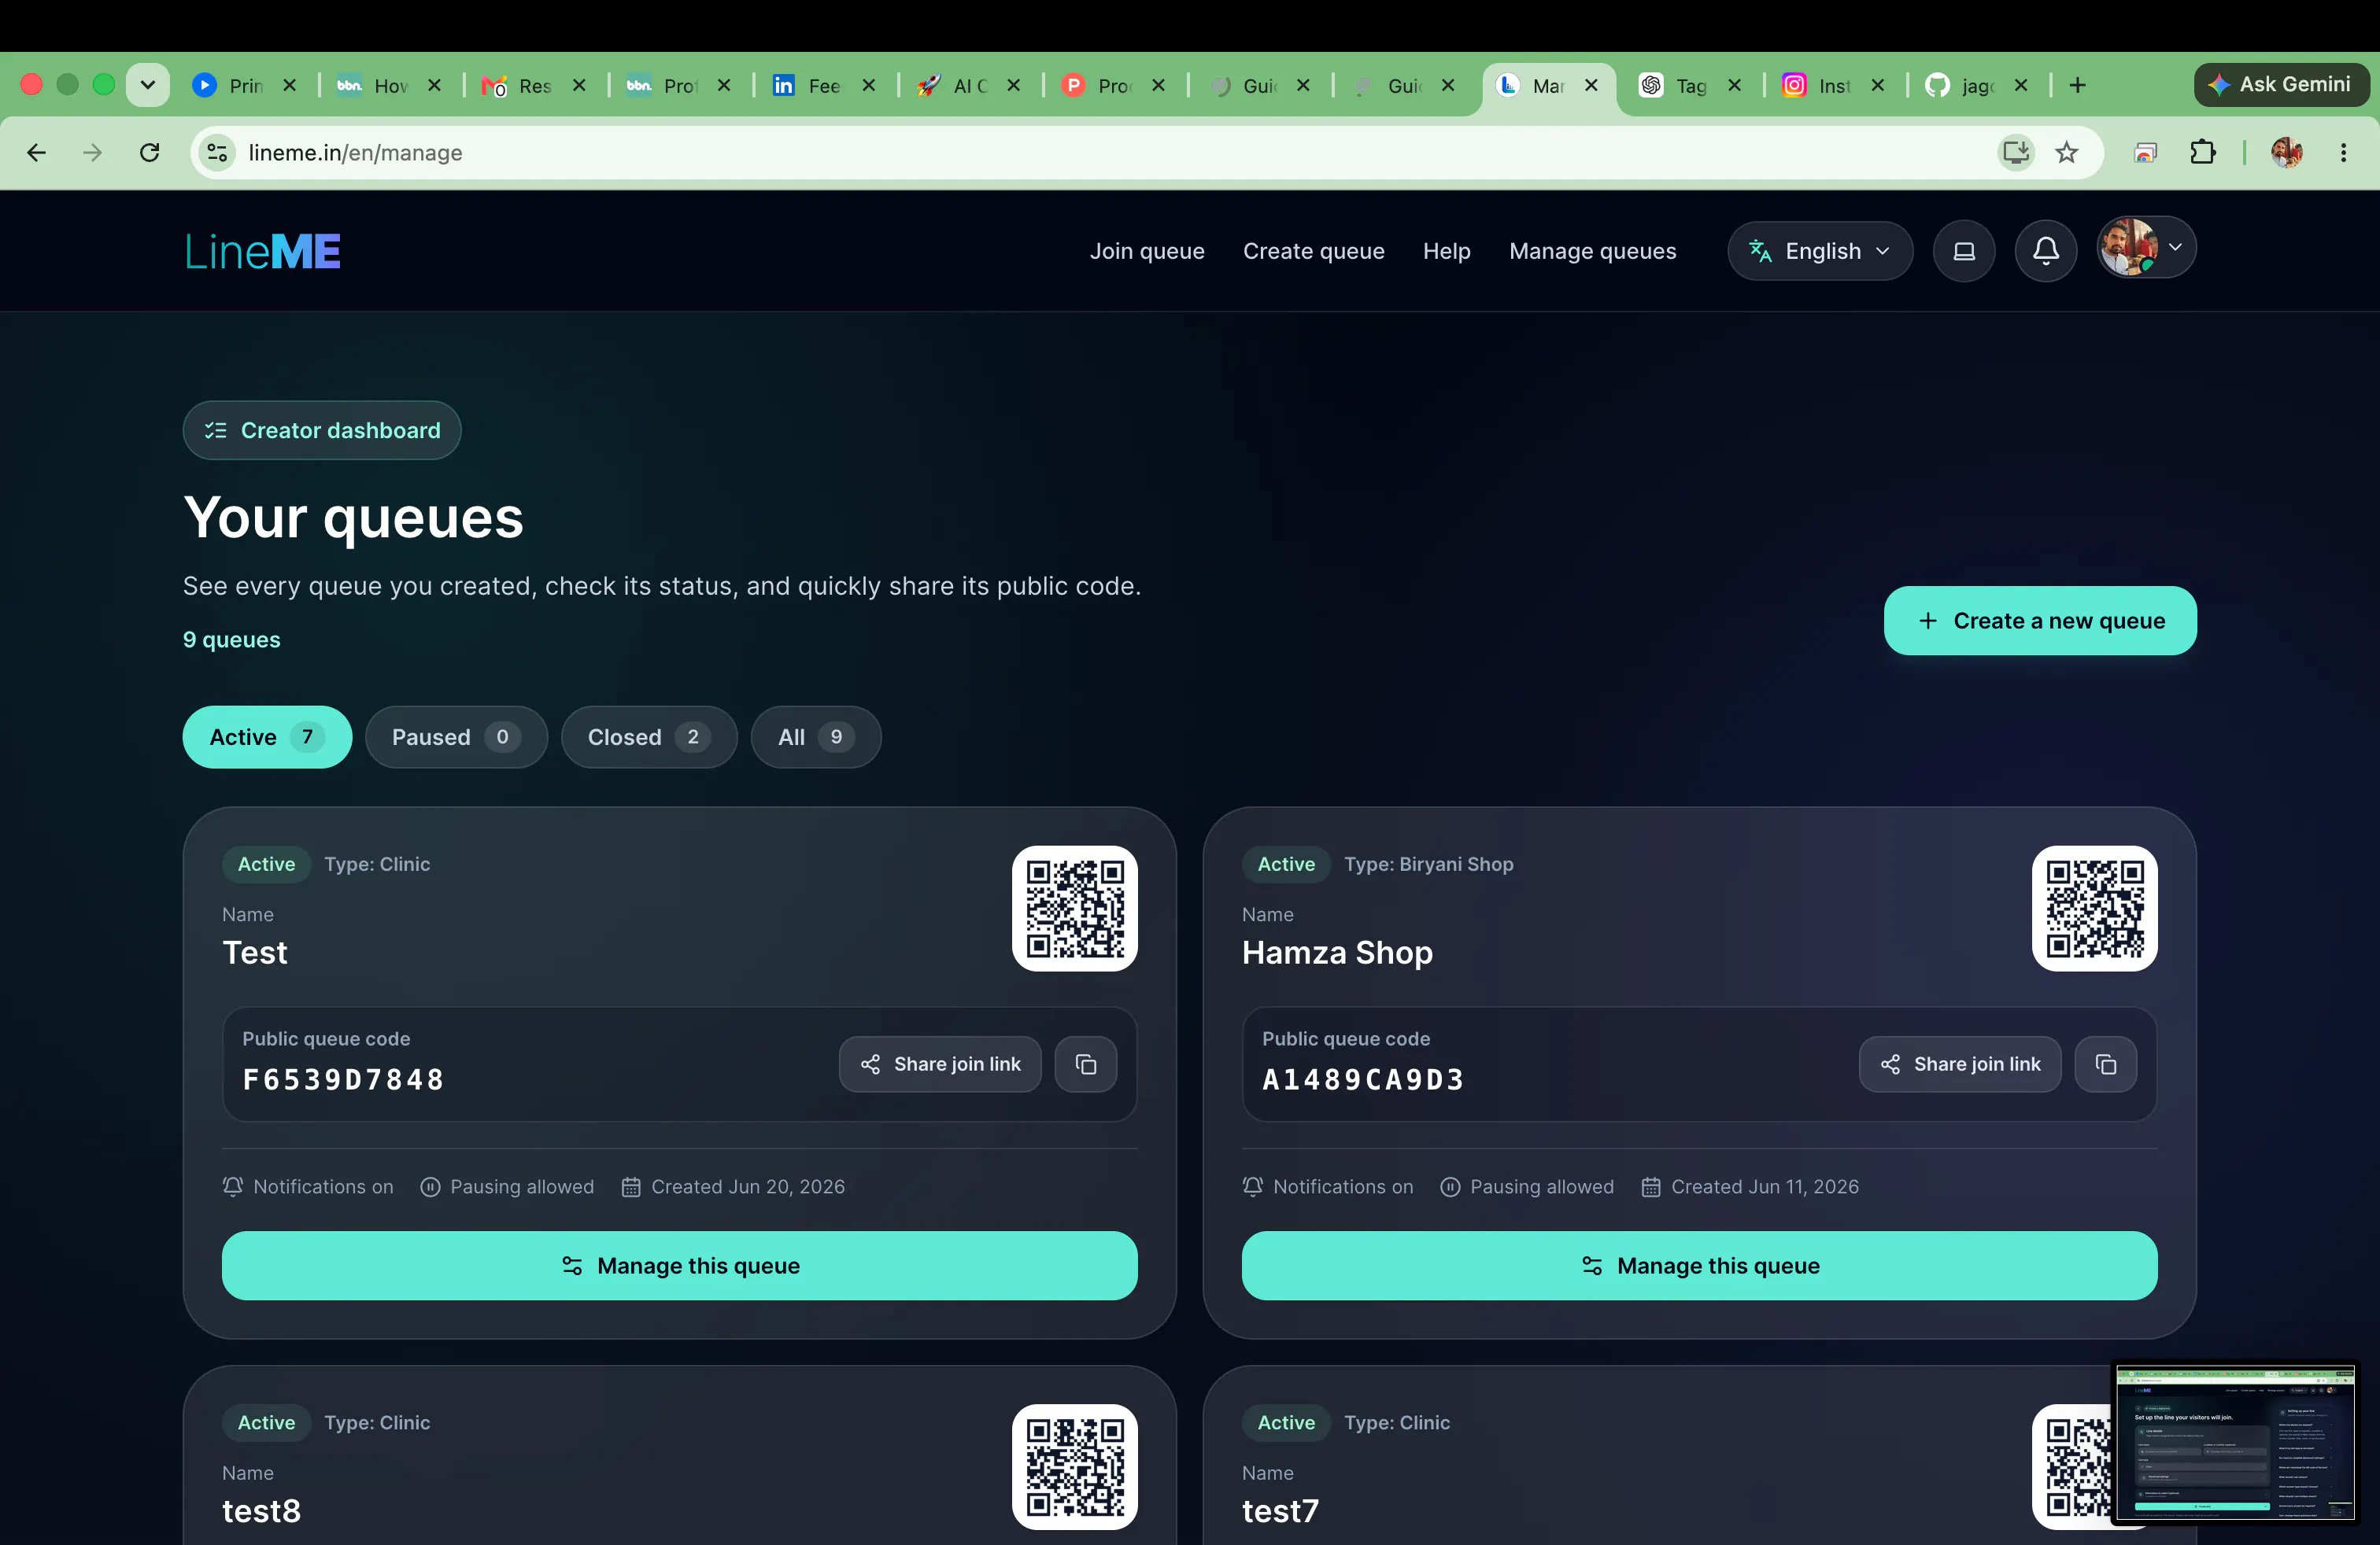This screenshot has width=2380, height=1545.
Task: Open the site information icon
Action: coord(217,152)
